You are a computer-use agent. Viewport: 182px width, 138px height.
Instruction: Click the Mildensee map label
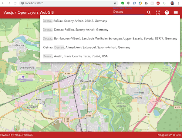(x=139, y=93)
